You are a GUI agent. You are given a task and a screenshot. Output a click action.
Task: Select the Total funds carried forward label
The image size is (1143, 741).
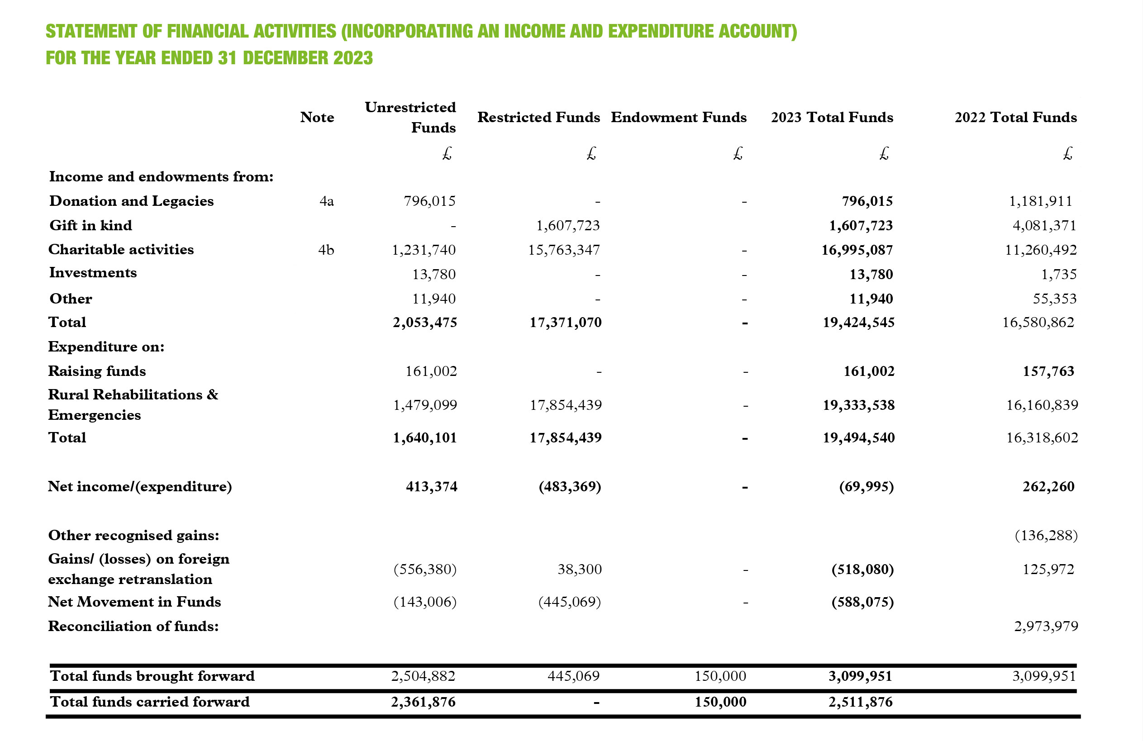click(150, 702)
